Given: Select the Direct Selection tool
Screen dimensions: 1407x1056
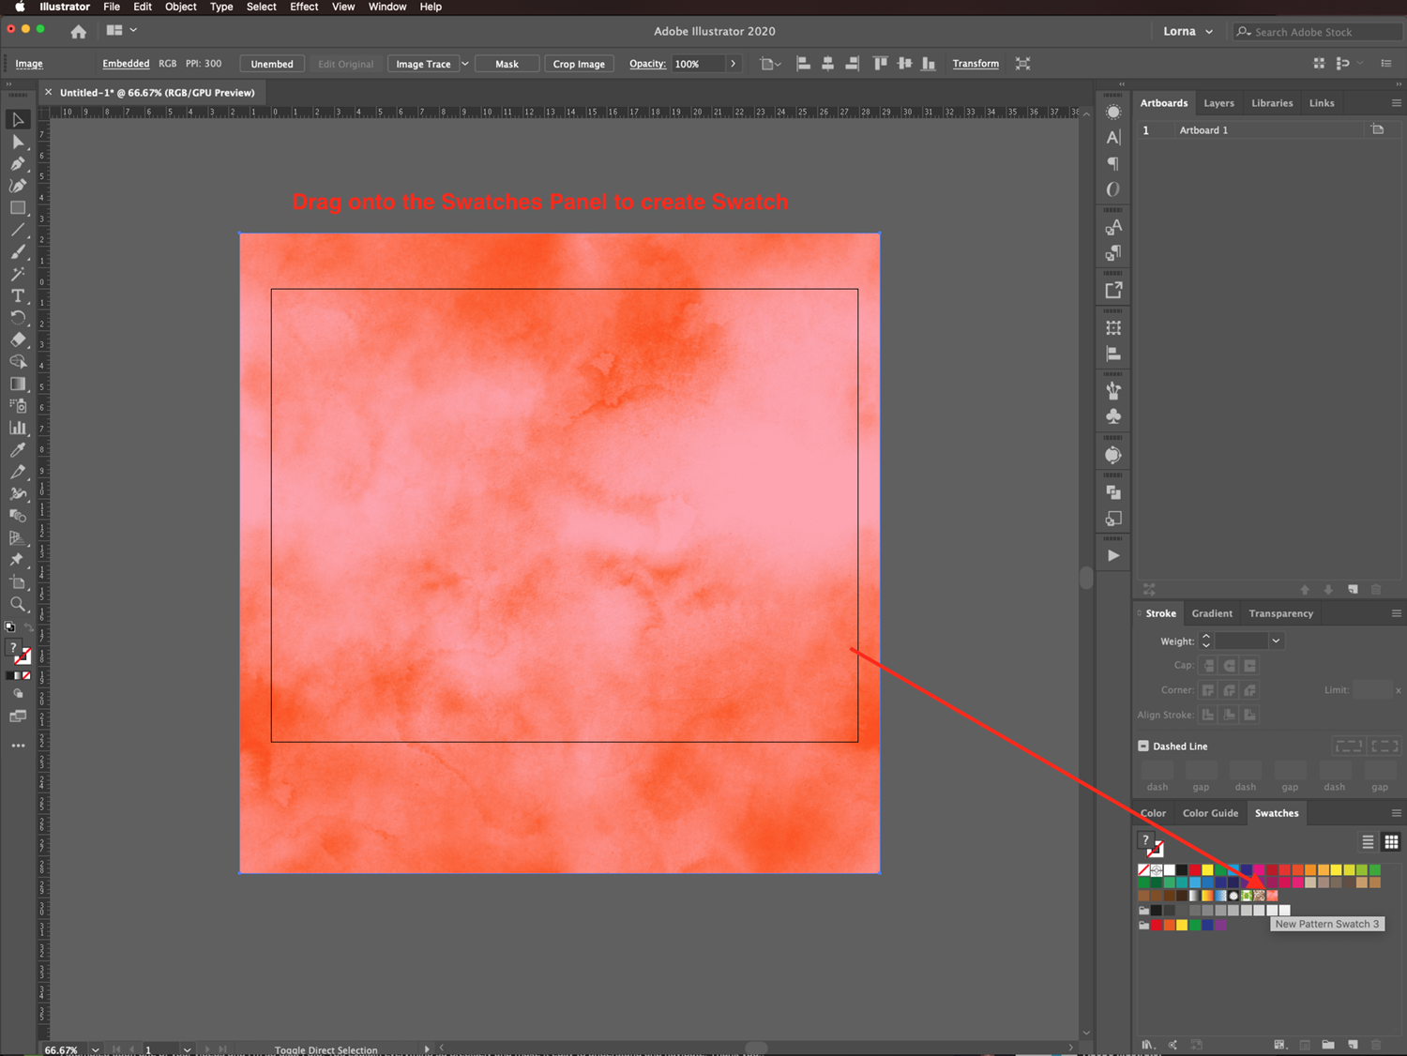Looking at the screenshot, I should [x=18, y=142].
